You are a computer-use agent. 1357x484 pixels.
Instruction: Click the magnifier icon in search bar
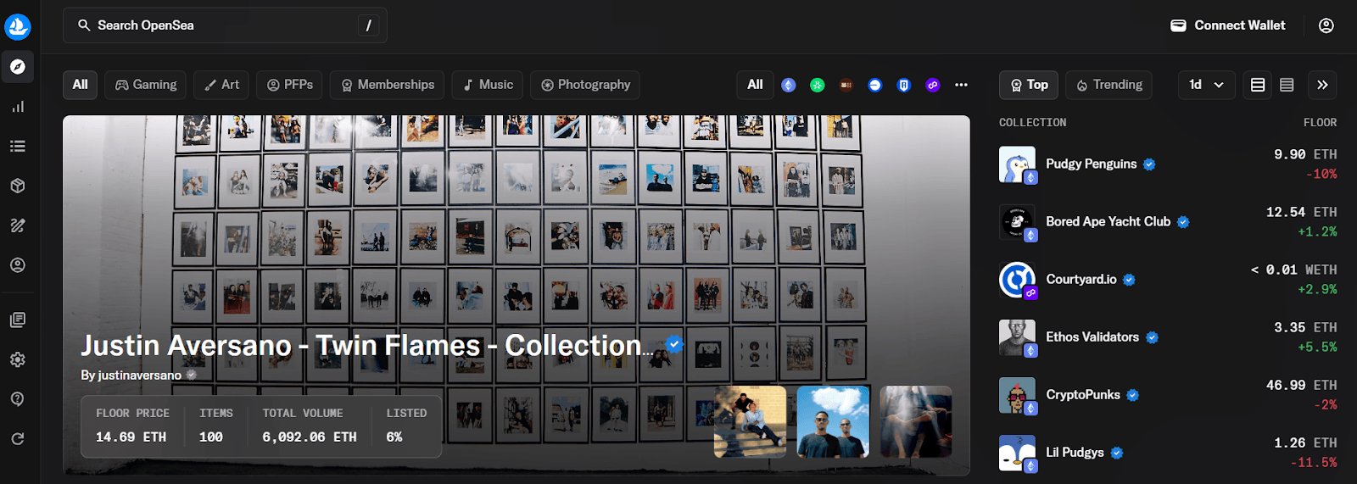point(84,25)
